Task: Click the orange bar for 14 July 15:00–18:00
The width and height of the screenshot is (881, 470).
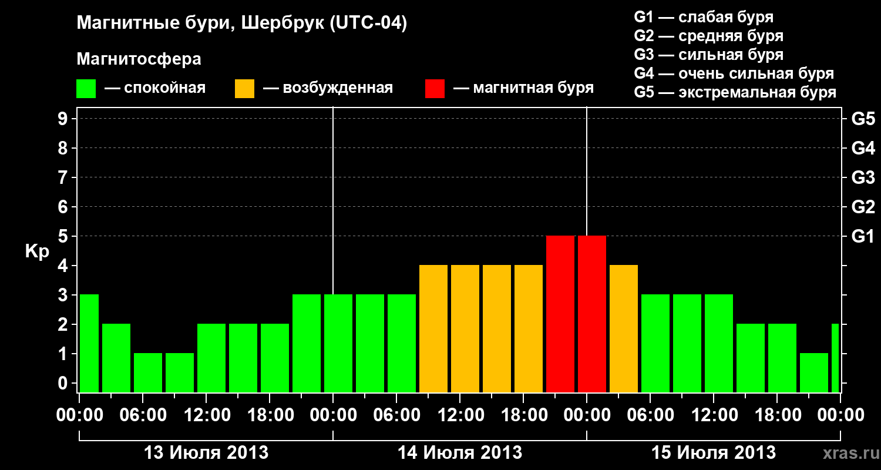Action: click(x=497, y=328)
